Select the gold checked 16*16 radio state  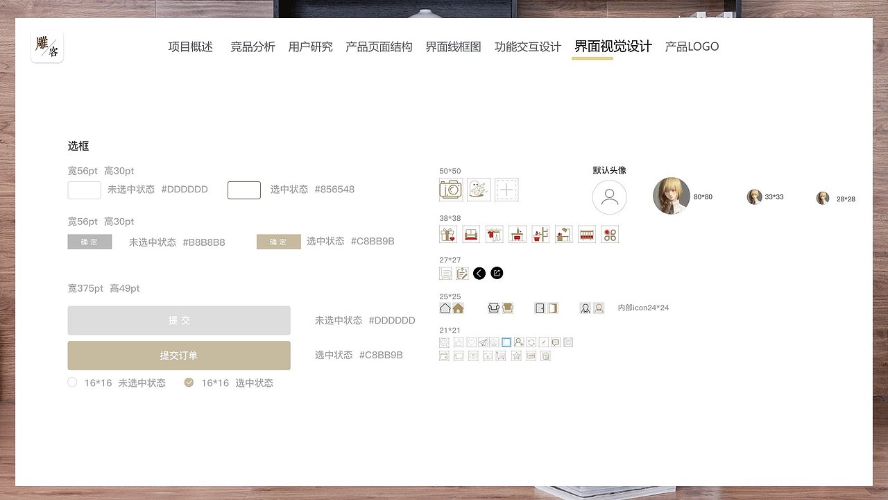(x=189, y=382)
